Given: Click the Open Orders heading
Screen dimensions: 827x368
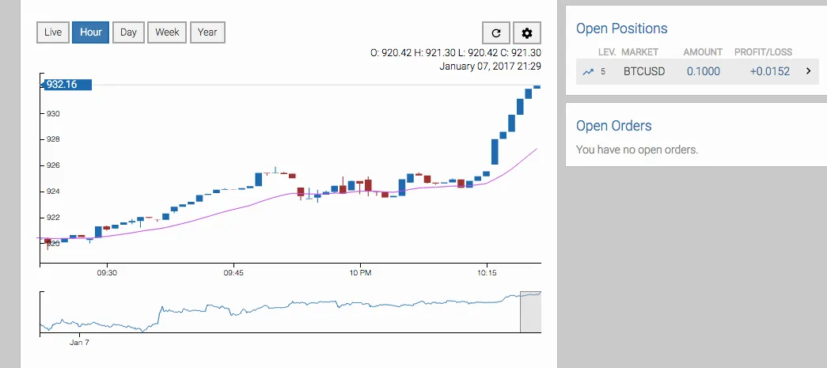Looking at the screenshot, I should (x=614, y=126).
